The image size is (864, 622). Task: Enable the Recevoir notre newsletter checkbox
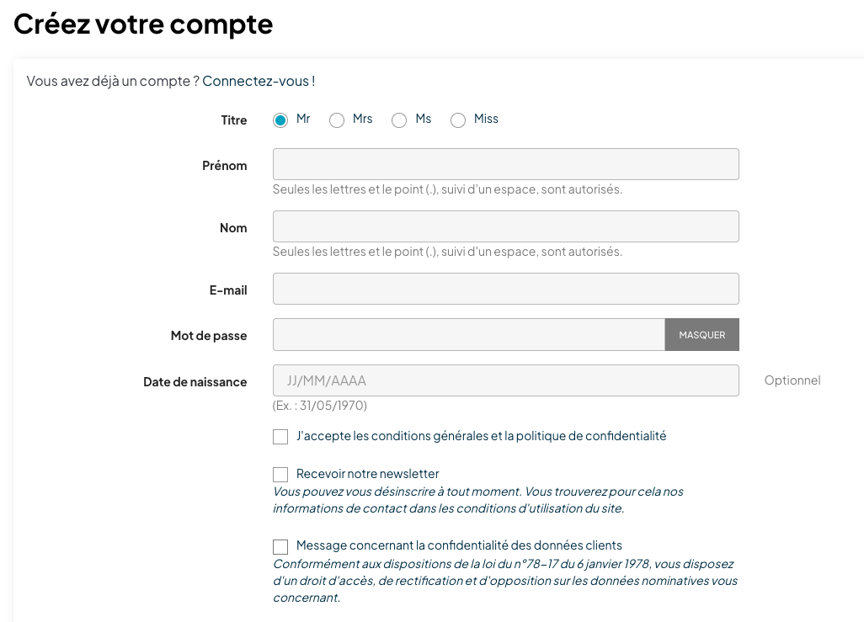coord(280,475)
